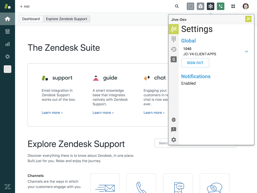Open the Jive dial pad icon

click(x=174, y=39)
